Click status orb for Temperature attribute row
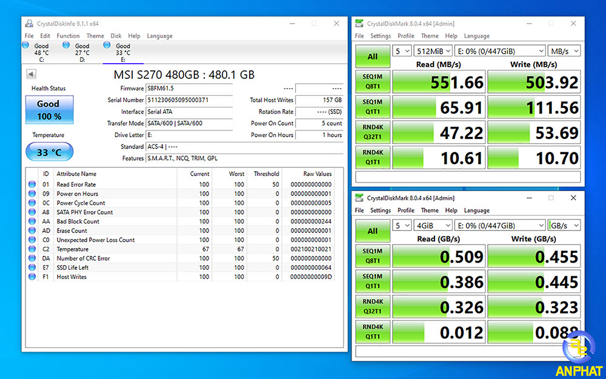606x379 pixels. 32,249
